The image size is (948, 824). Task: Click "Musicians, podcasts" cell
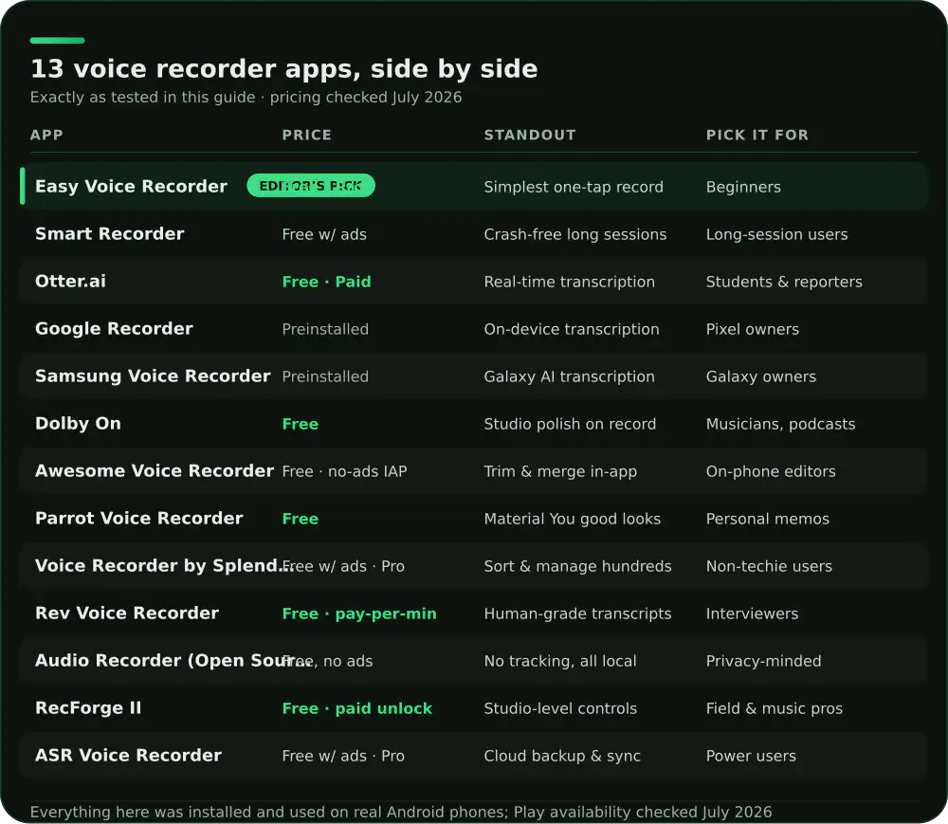[x=780, y=424]
